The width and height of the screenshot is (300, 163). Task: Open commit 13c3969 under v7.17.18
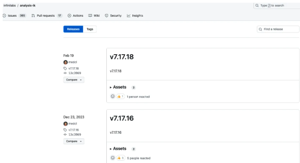pyautogui.click(x=75, y=73)
